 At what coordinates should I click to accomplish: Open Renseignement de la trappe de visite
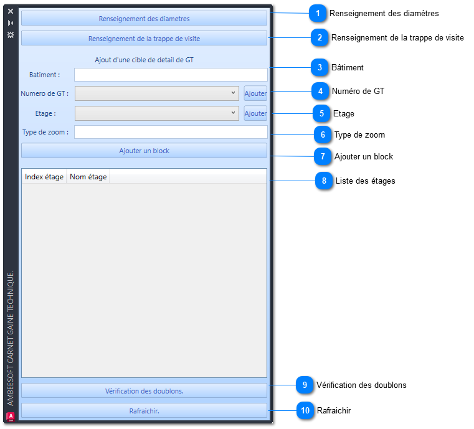tap(145, 39)
